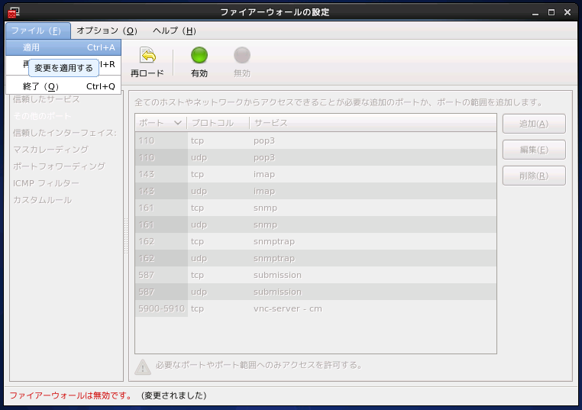The image size is (582, 410).
Task: Open the ヘルプ (H) menu
Action: click(174, 31)
